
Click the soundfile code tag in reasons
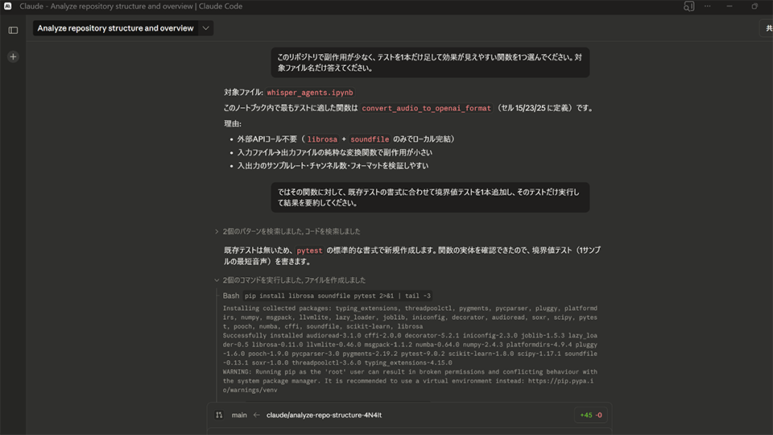click(x=370, y=139)
